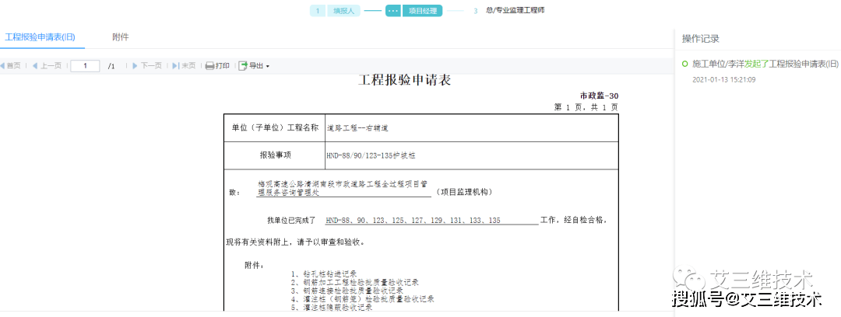Go to 上一页 previous page
The image size is (841, 317).
(x=47, y=66)
